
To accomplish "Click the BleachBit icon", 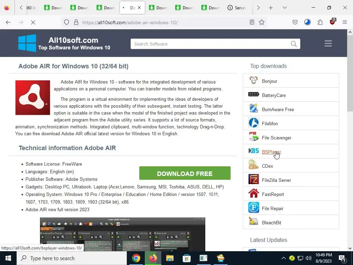I will tap(253, 222).
